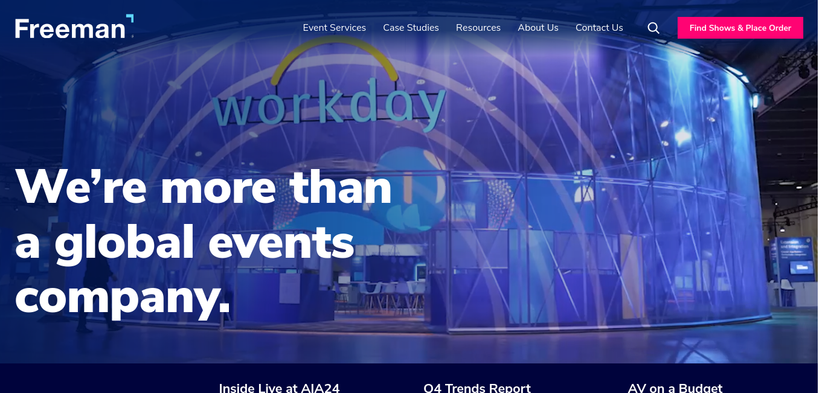The height and width of the screenshot is (393, 825).
Task: Click Find Shows & Place Order button
Action: click(740, 28)
